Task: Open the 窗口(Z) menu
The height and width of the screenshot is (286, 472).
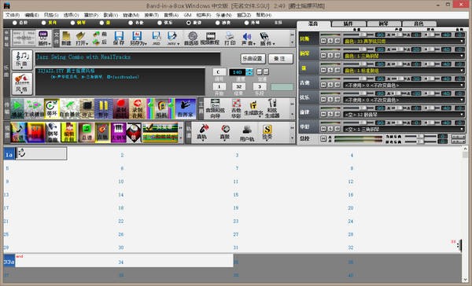Action: pyautogui.click(x=244, y=15)
